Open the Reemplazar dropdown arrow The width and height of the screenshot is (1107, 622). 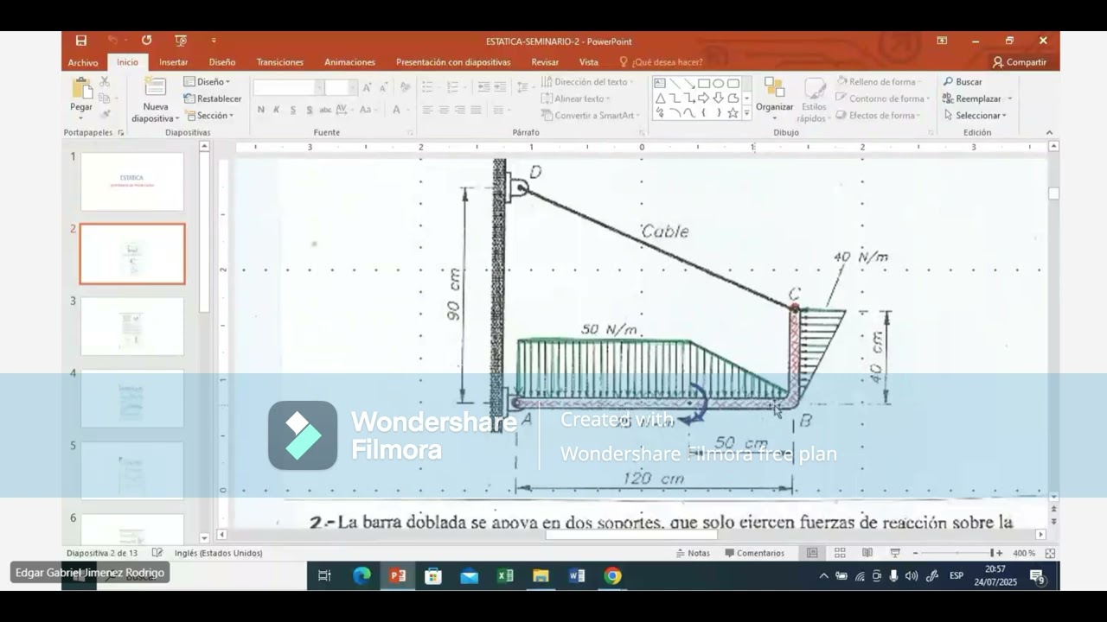(1009, 98)
